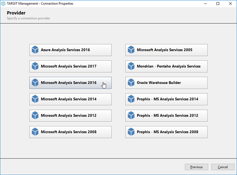Click the cube icon beside Microsoft Analysis Services 2014

(35, 99)
